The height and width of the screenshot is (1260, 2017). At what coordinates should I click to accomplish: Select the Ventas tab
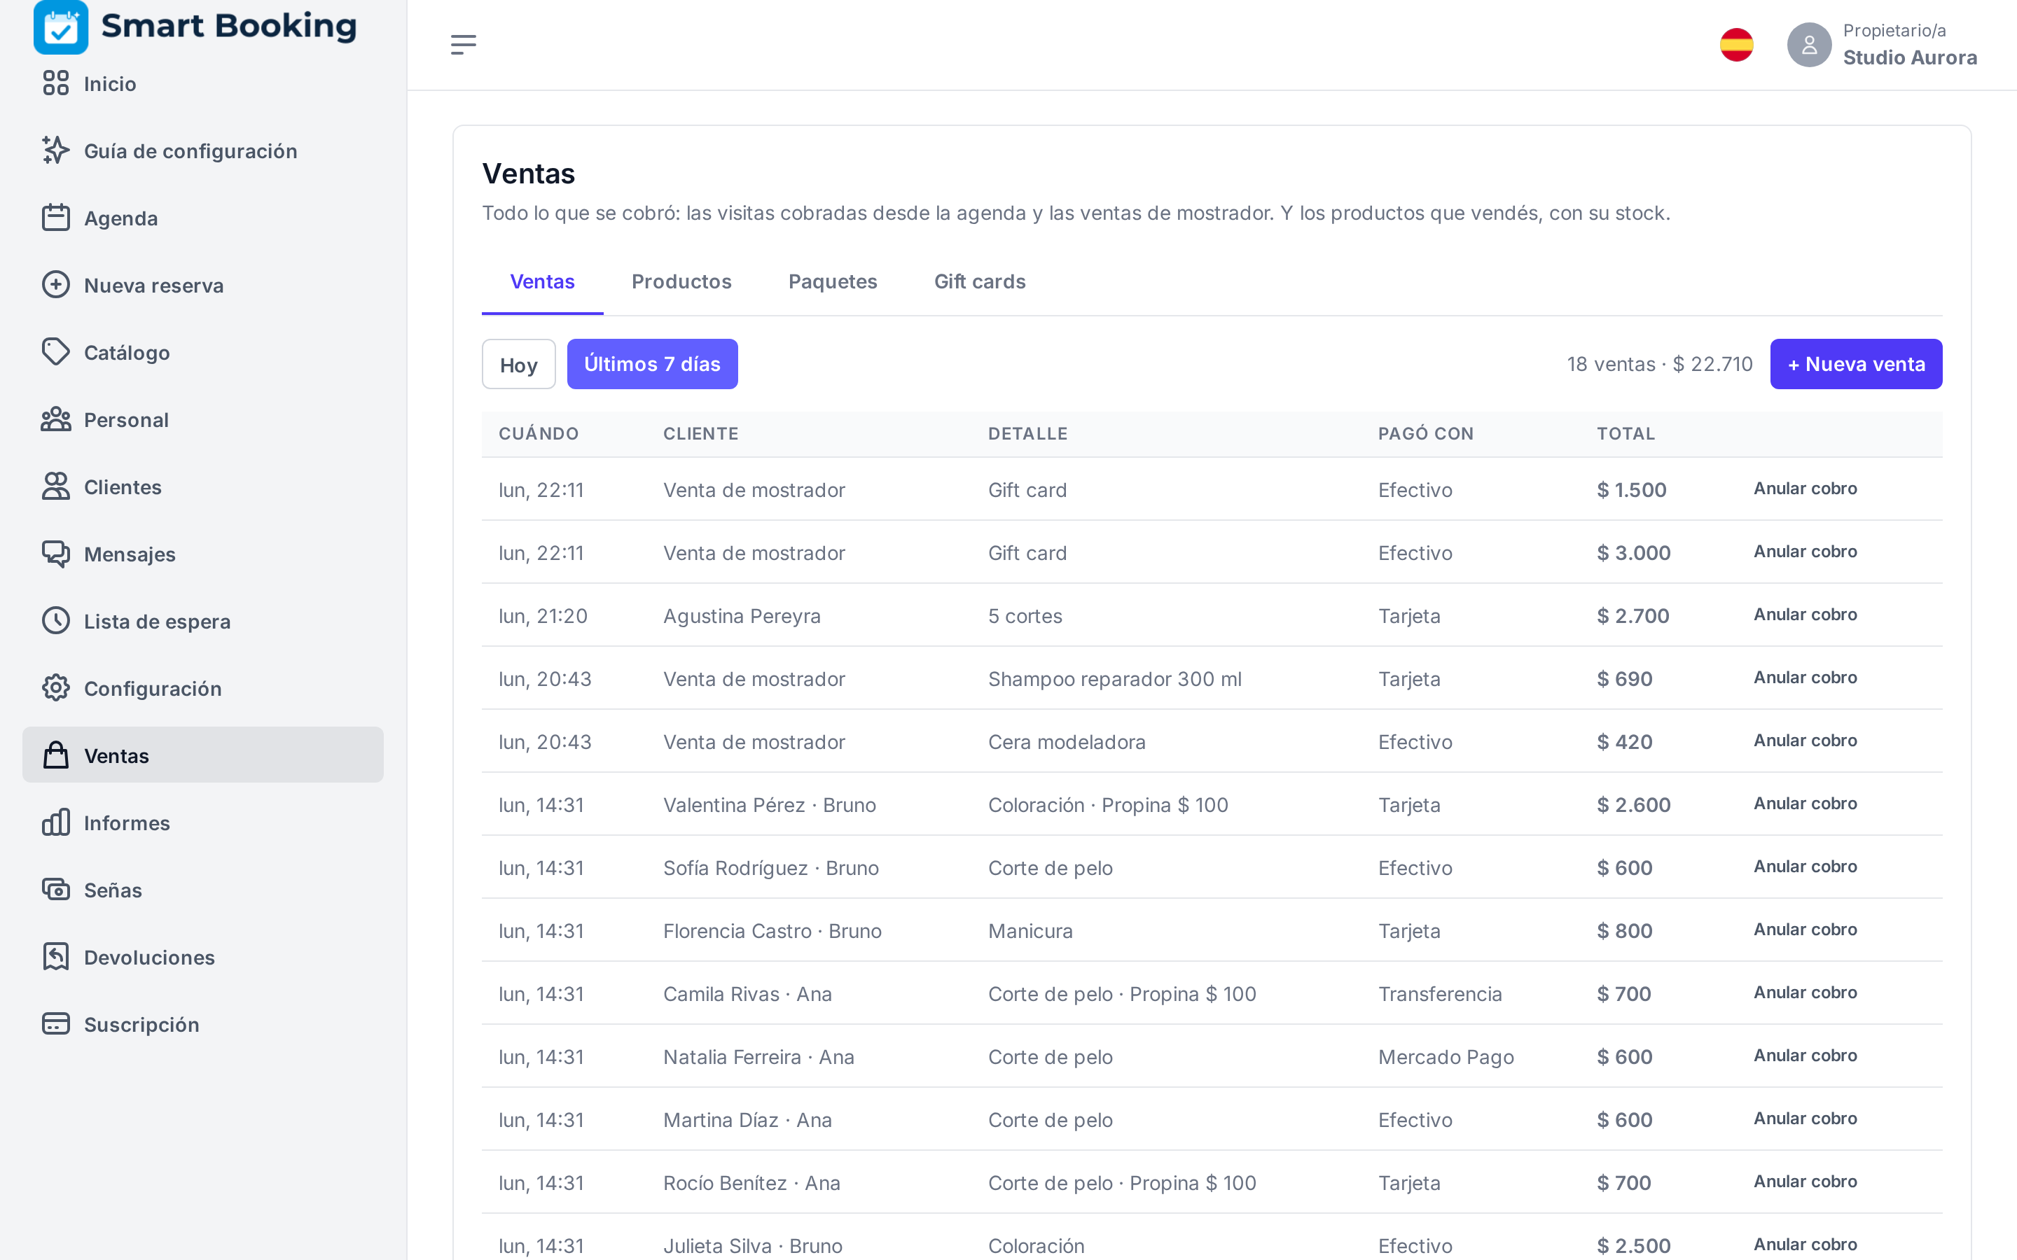coord(543,281)
